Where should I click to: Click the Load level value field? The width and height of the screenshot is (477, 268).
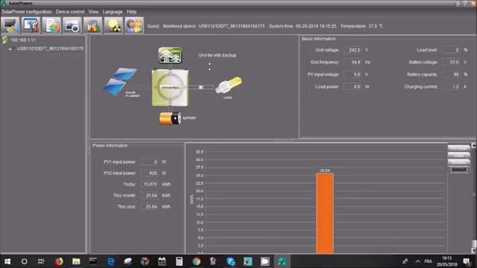click(x=451, y=50)
